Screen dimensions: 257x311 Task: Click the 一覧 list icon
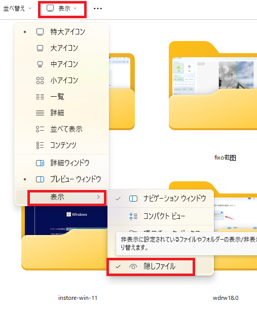pos(40,97)
